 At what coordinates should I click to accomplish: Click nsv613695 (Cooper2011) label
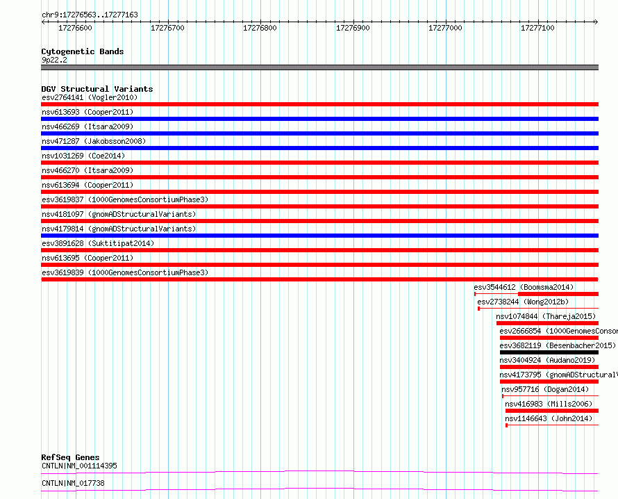[87, 258]
